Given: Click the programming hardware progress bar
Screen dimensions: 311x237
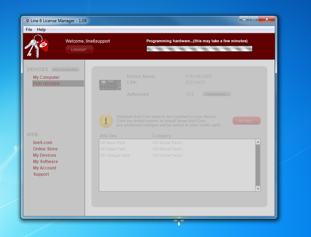Looking at the screenshot, I should pyautogui.click(x=199, y=49).
